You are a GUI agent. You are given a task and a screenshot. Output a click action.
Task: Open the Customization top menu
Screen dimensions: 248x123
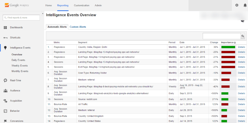82,5
